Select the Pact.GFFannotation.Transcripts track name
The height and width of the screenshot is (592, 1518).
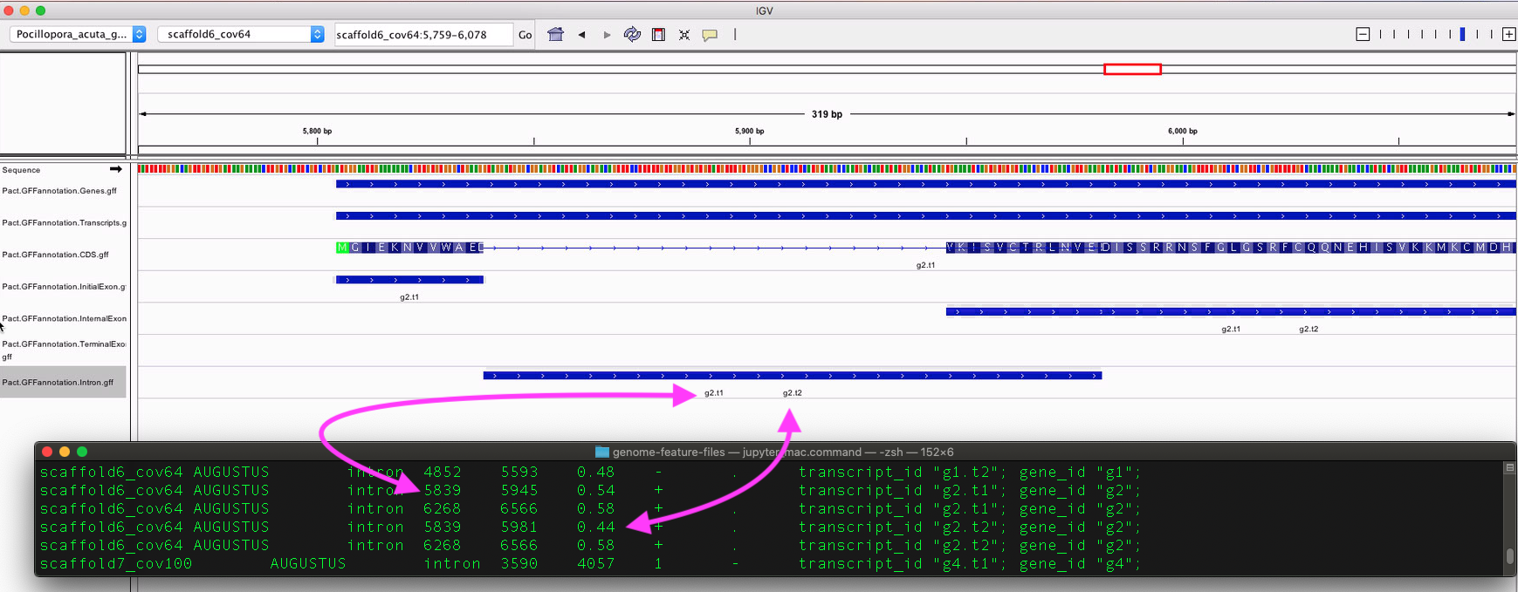tap(64, 222)
